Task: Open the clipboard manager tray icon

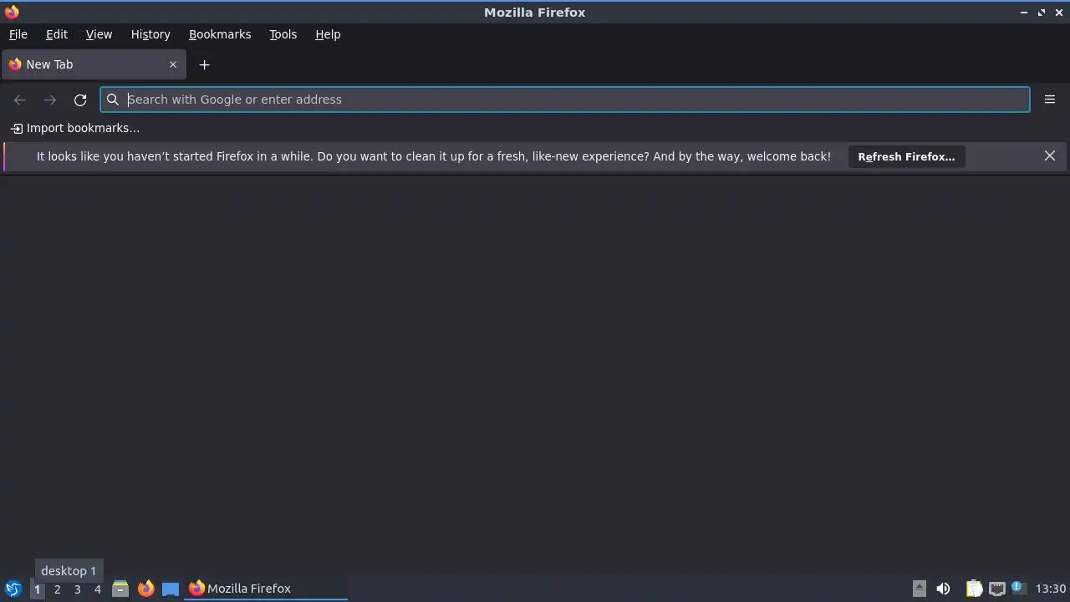Action: point(974,589)
